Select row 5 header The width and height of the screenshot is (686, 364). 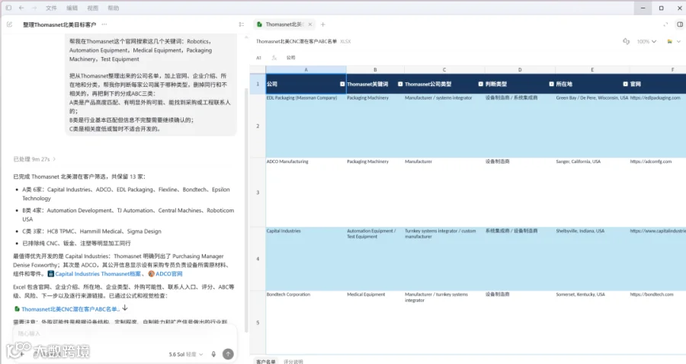[x=258, y=322]
